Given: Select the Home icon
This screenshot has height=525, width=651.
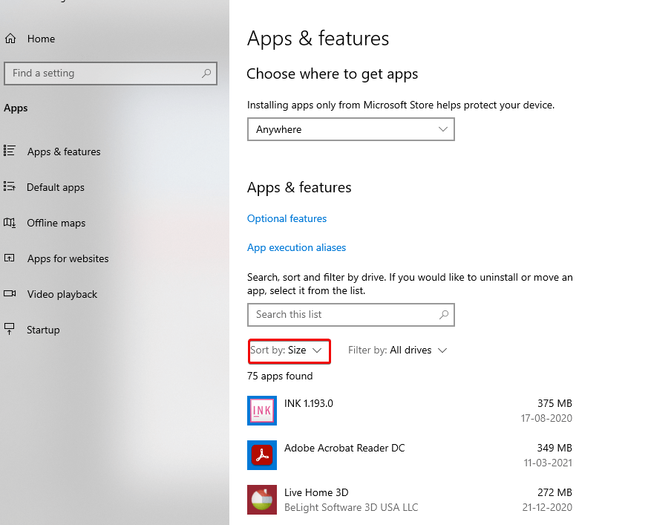Looking at the screenshot, I should 11,38.
